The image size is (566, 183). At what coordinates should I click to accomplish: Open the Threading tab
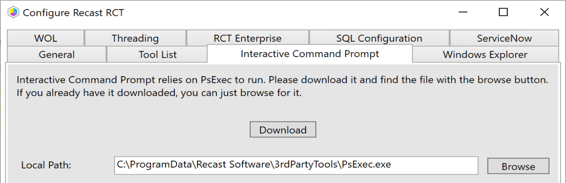tap(135, 39)
